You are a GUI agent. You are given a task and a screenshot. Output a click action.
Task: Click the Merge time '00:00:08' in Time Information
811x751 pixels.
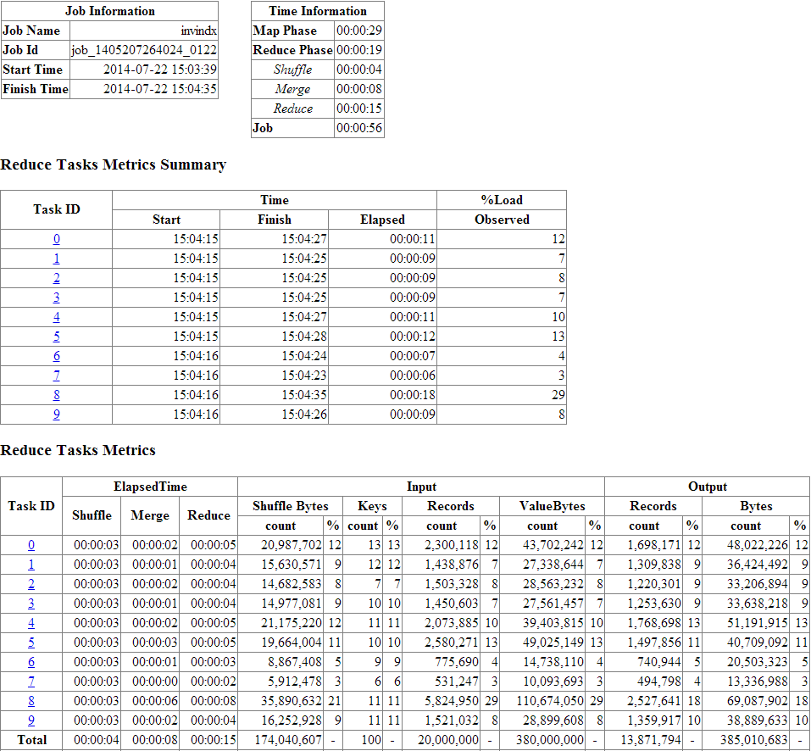click(359, 89)
